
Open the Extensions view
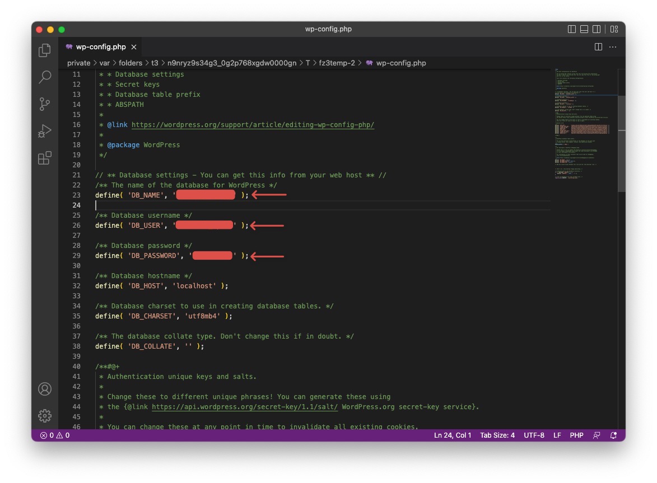tap(45, 158)
